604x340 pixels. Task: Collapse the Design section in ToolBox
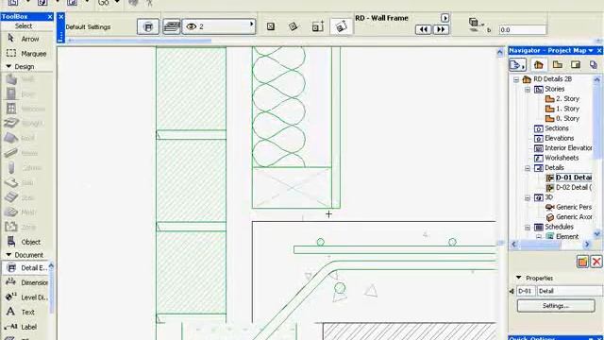pos(8,66)
